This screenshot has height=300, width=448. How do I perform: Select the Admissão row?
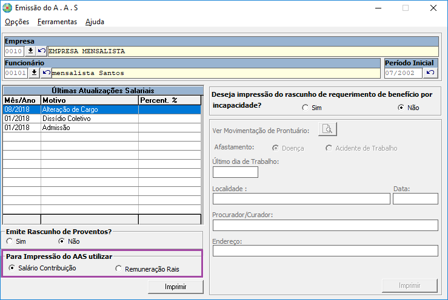pos(102,128)
